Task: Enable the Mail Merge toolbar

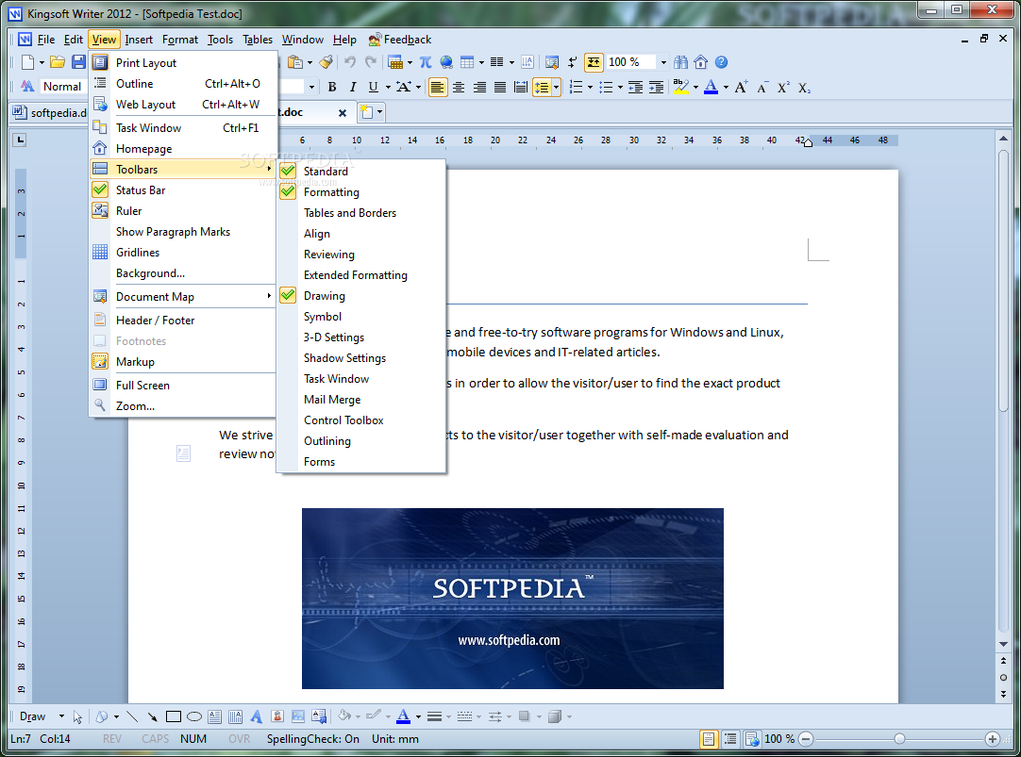Action: pyautogui.click(x=361, y=400)
